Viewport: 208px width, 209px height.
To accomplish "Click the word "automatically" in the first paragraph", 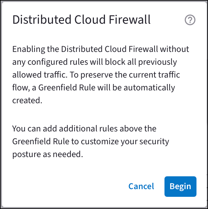I will pos(155,88).
